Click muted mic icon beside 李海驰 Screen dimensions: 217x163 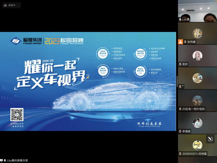coord(180,131)
